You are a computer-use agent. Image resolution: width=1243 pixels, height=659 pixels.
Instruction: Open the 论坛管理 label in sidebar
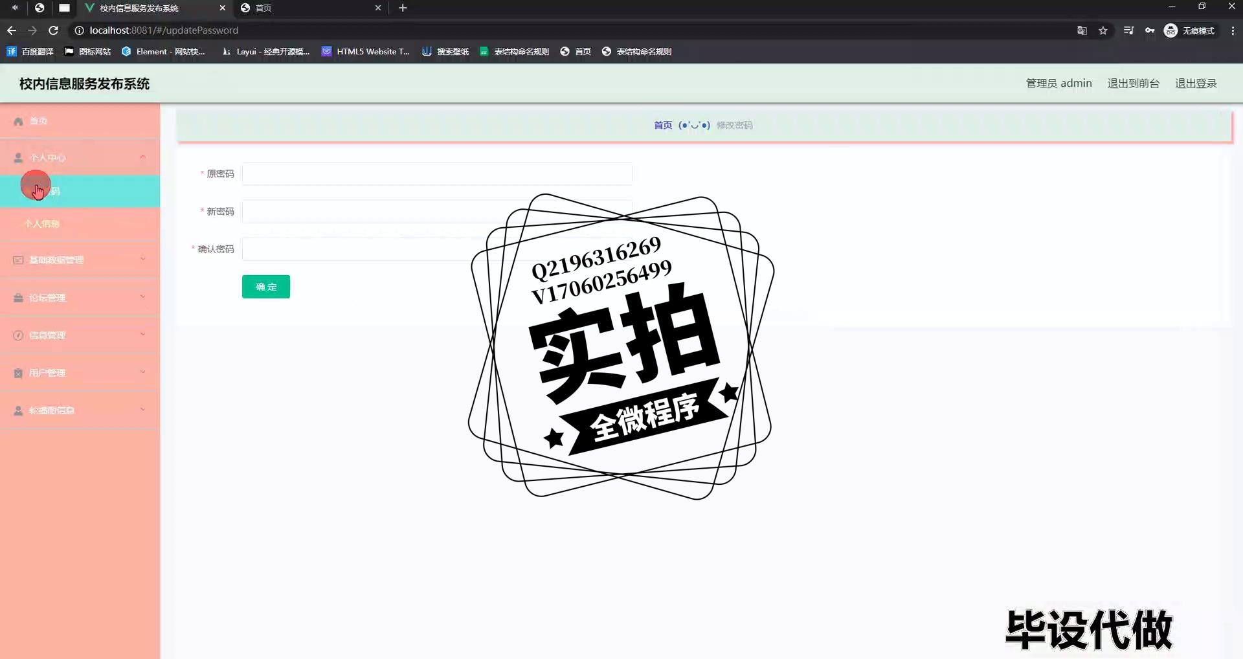(47, 298)
